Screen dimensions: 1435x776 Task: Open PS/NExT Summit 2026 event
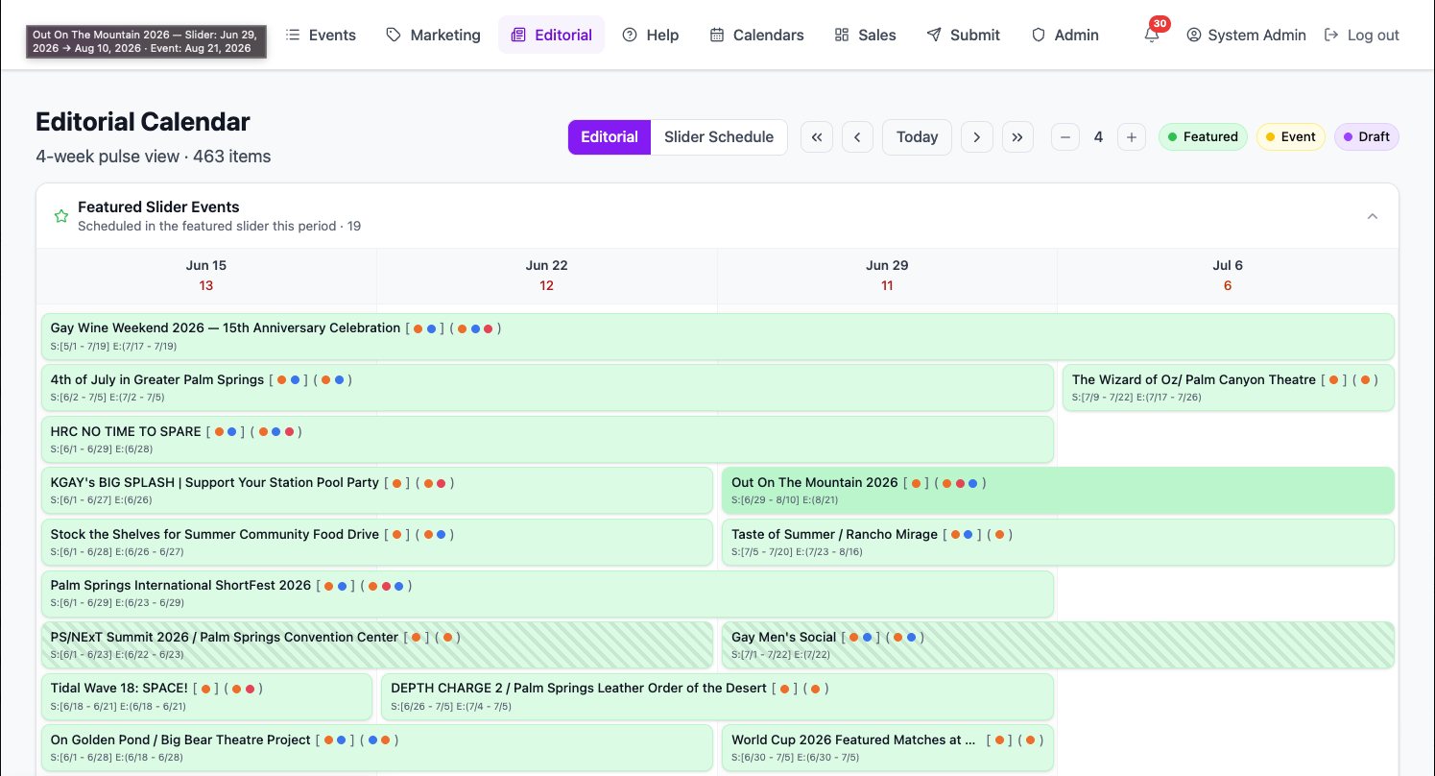pos(377,645)
